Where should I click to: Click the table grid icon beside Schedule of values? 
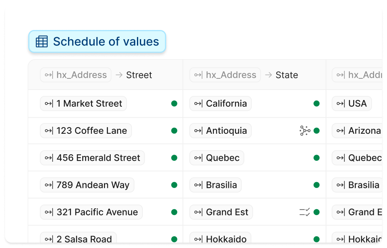click(42, 41)
